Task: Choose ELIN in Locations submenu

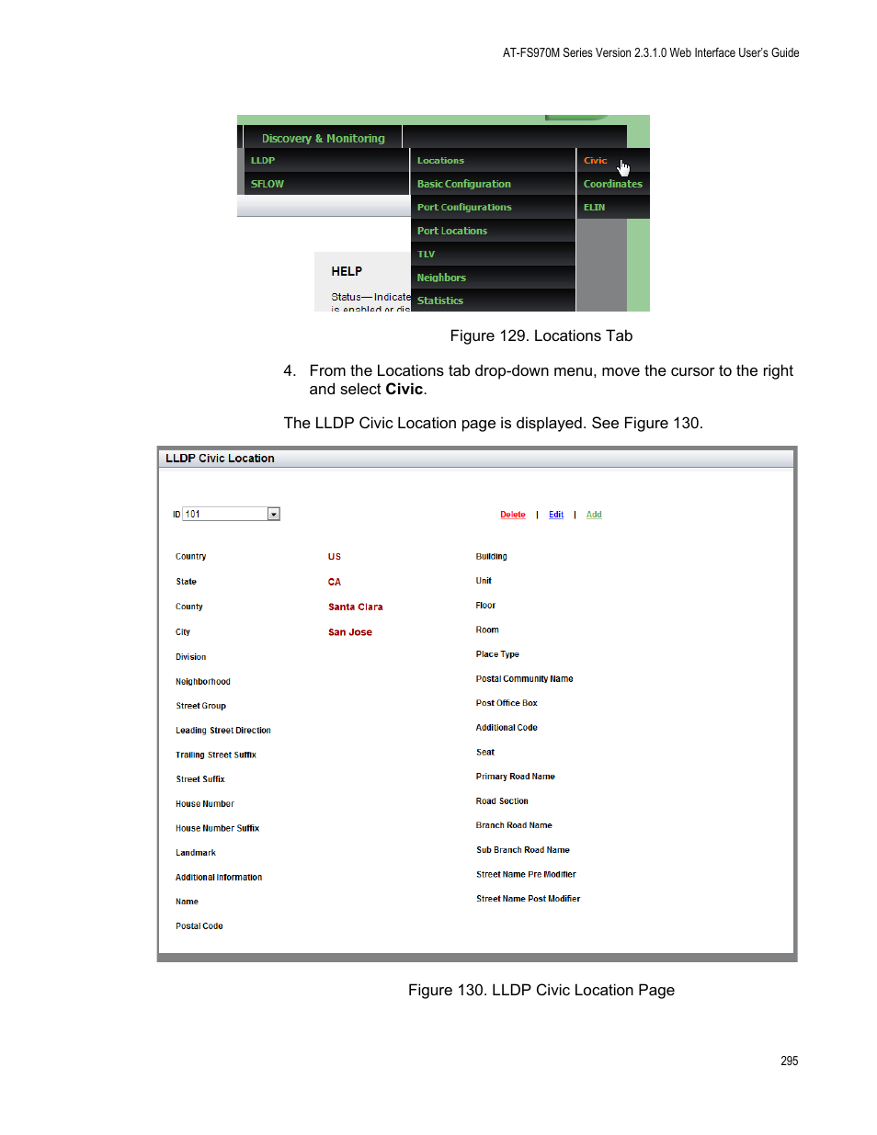Action: pyautogui.click(x=613, y=207)
